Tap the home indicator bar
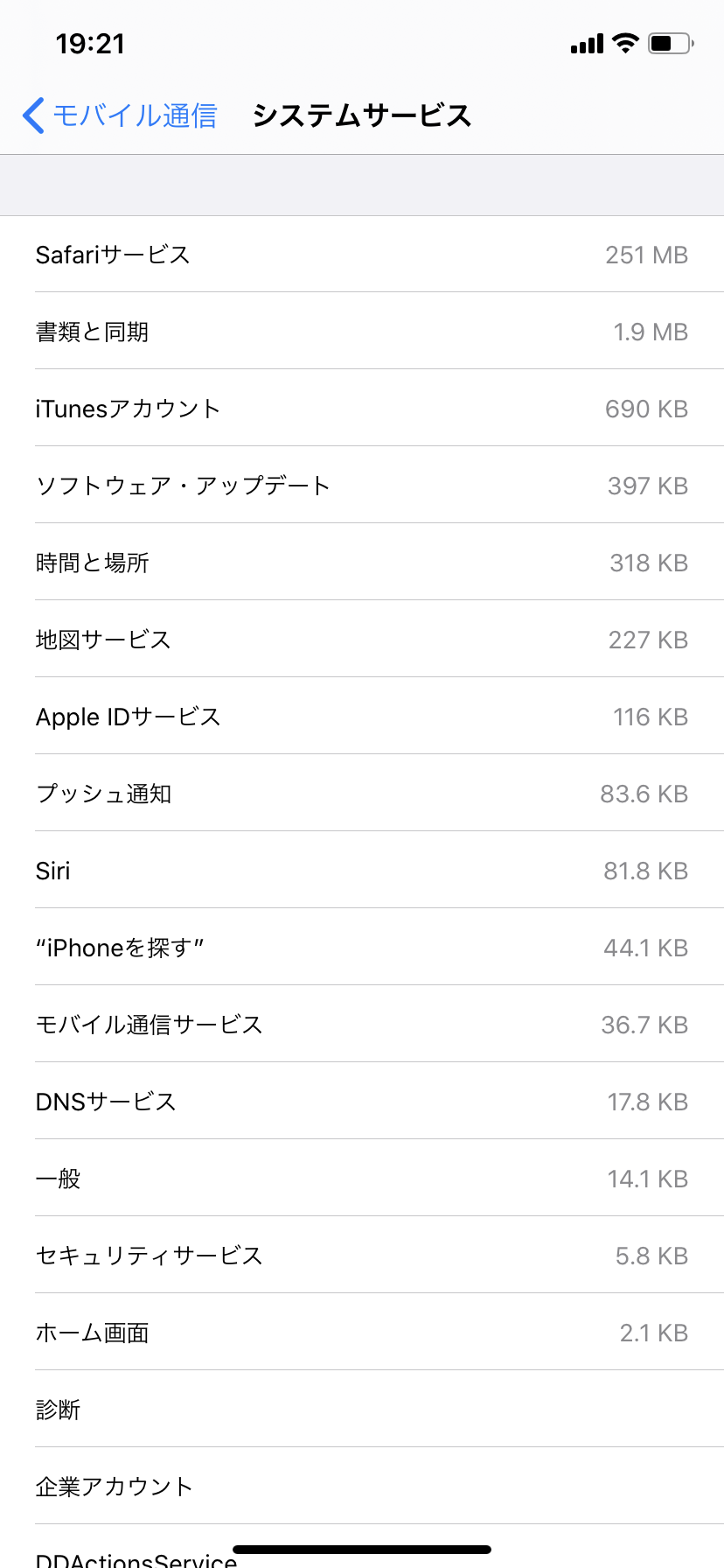Image resolution: width=724 pixels, height=1568 pixels. click(x=362, y=1549)
